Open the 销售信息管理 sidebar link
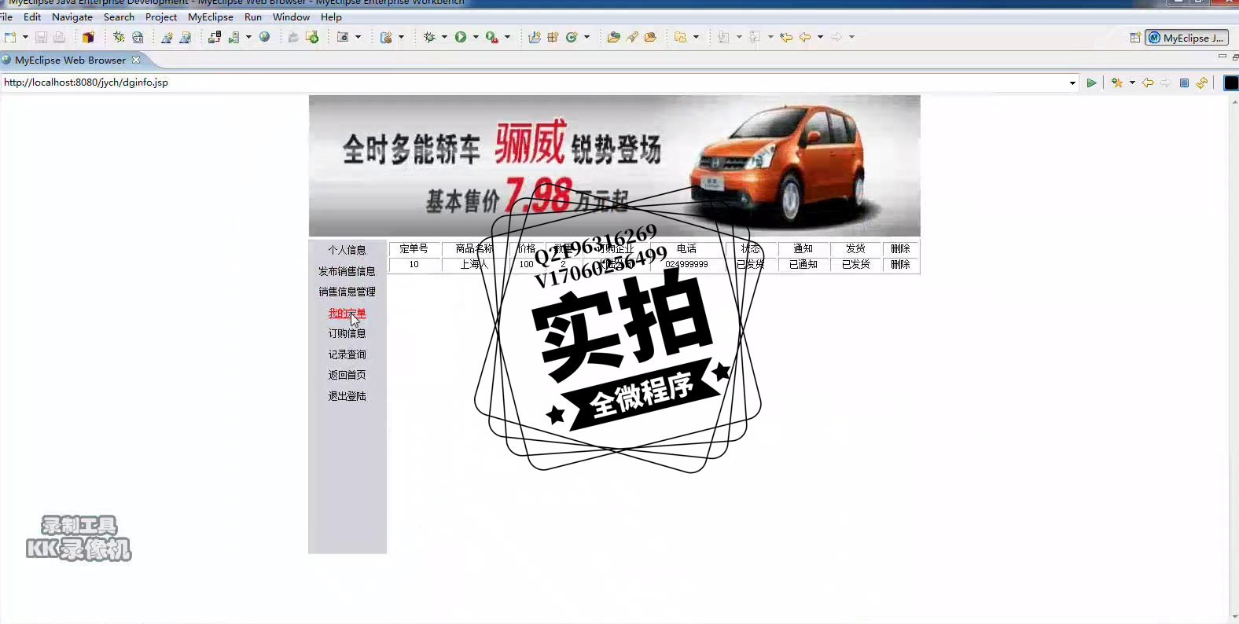The width and height of the screenshot is (1239, 624). pyautogui.click(x=347, y=292)
